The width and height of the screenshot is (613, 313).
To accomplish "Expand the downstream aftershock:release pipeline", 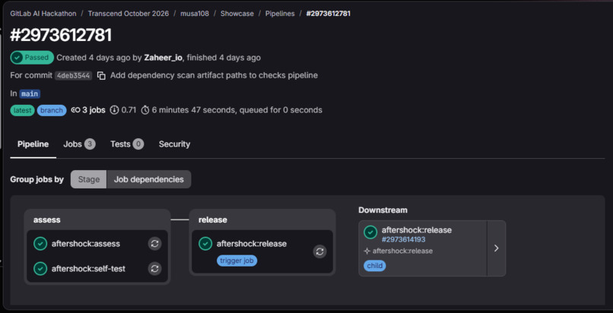I will point(496,248).
